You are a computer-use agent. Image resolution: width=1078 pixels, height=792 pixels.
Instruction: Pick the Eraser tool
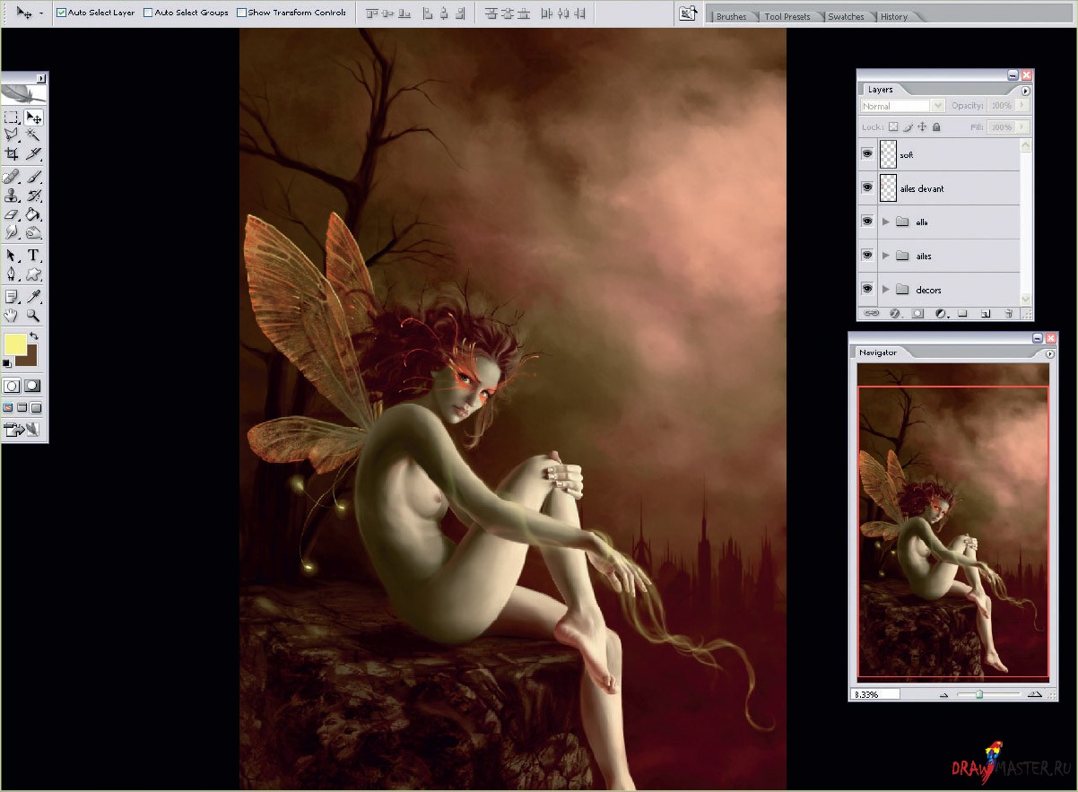[x=12, y=214]
